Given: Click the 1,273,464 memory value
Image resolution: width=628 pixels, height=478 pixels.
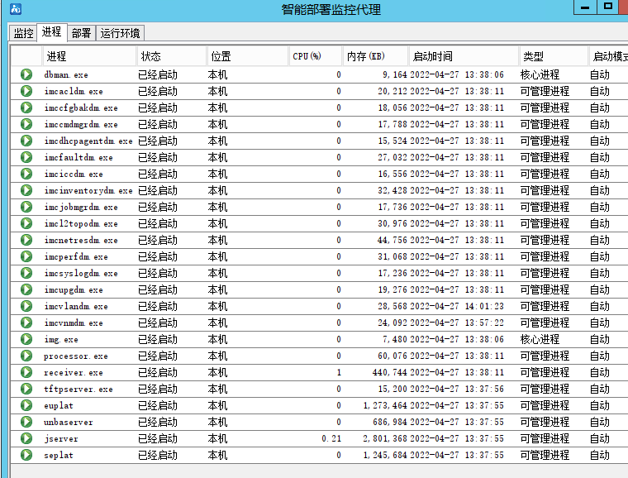Looking at the screenshot, I should tap(385, 406).
